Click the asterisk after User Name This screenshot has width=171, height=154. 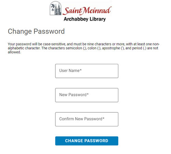[x=81, y=70]
